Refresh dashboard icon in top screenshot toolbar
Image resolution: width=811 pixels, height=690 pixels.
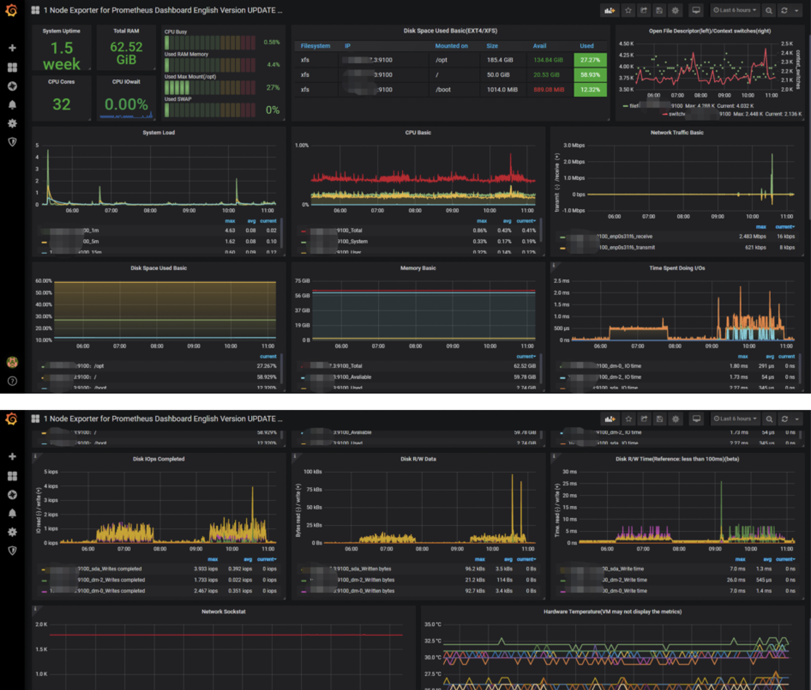(784, 10)
